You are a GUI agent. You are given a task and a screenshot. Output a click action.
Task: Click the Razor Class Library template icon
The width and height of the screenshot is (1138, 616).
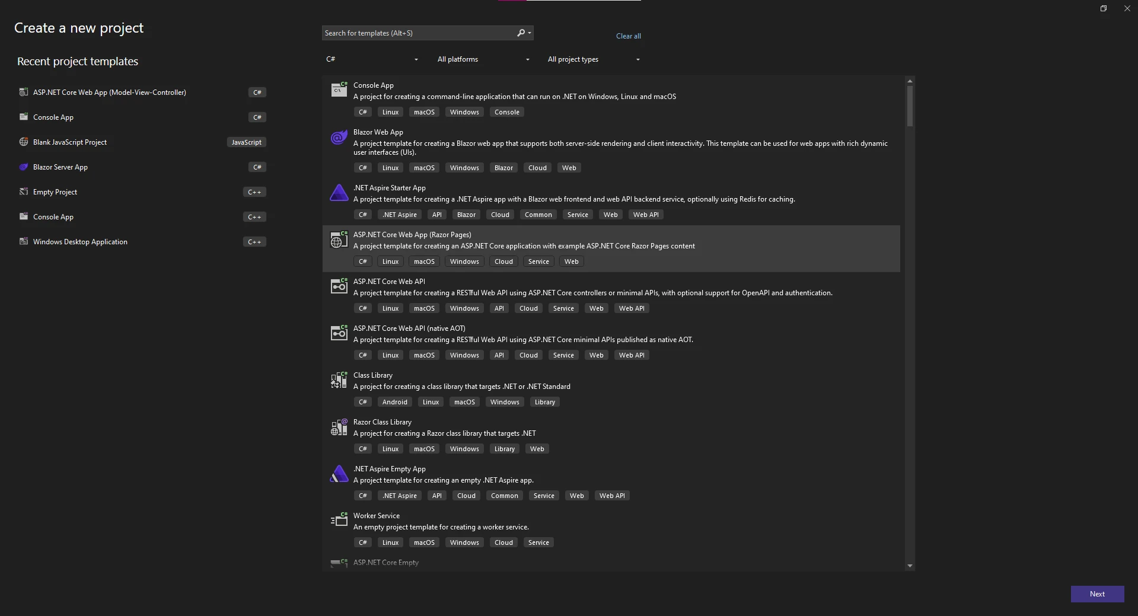(339, 427)
